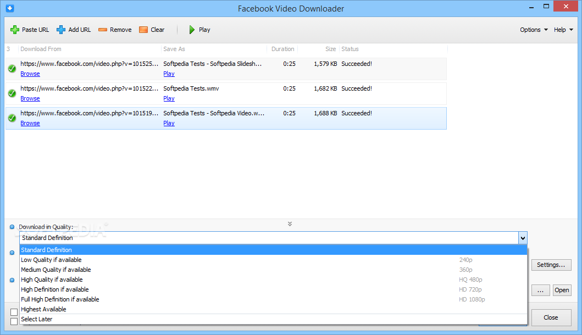Toggle the lower checkbox at the bottom left
Viewport: 582px width, 335px height.
click(14, 321)
